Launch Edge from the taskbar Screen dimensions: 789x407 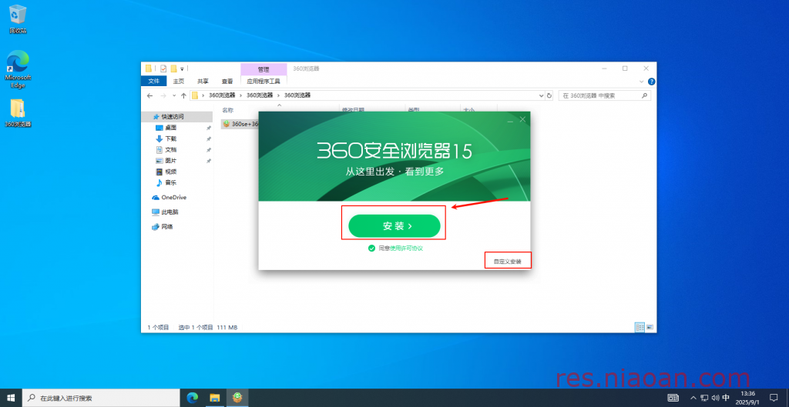[x=192, y=398]
